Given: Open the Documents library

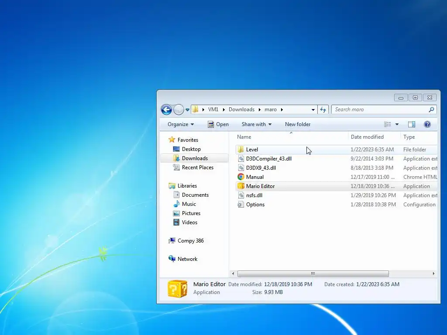Looking at the screenshot, I should [x=195, y=195].
